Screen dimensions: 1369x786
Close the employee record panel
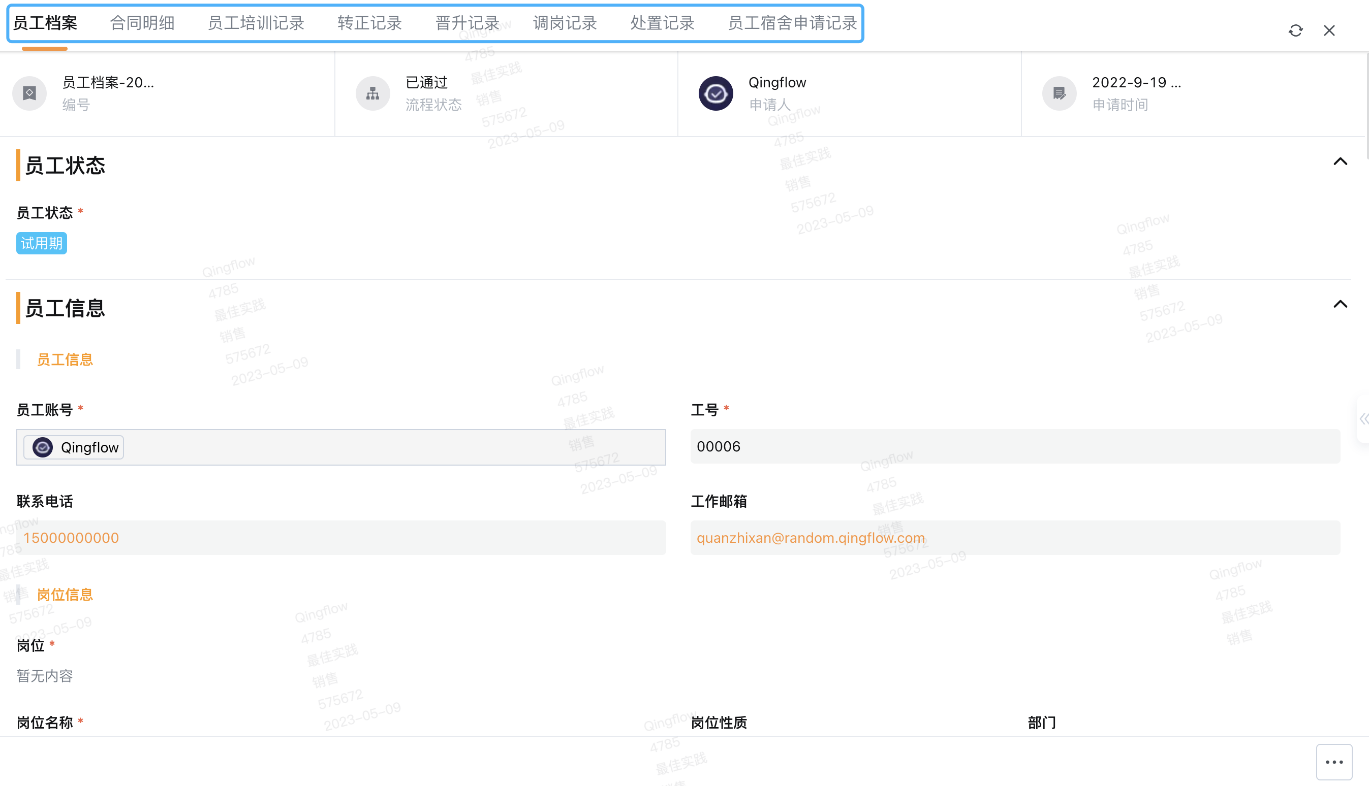coord(1329,31)
